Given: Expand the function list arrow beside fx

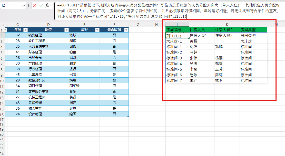Looking at the screenshot, I should pyautogui.click(x=52, y=6).
